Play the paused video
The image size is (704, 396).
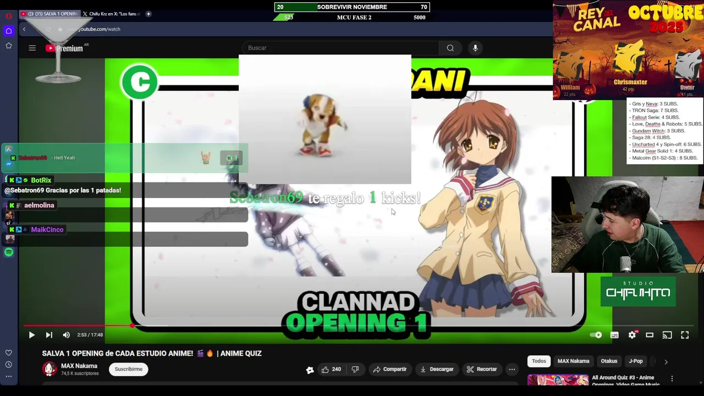point(31,335)
